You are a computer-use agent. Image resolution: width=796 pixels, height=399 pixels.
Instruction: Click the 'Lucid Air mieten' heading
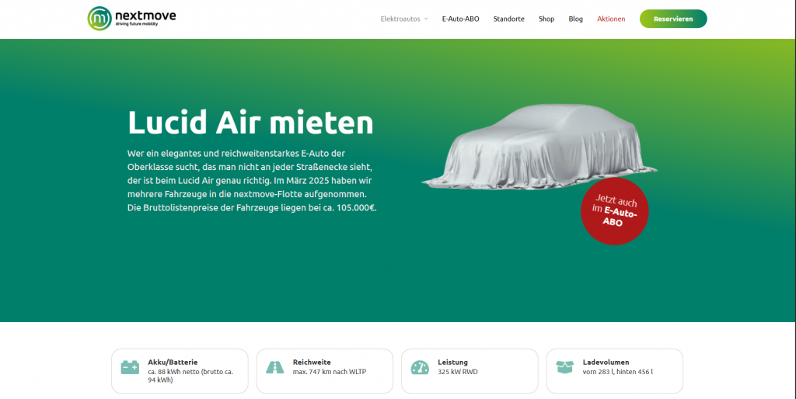(x=250, y=122)
